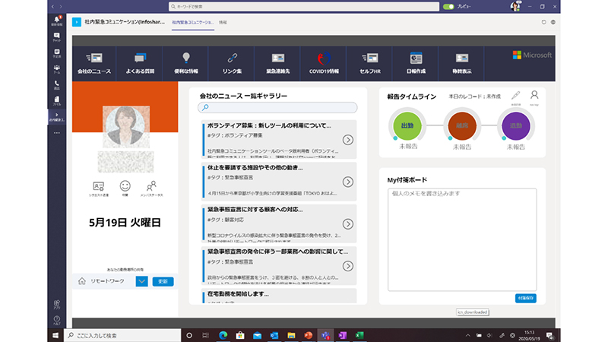This screenshot has height=342, width=608.
Task: Click the smiley 称賛 icon
Action: (125, 188)
